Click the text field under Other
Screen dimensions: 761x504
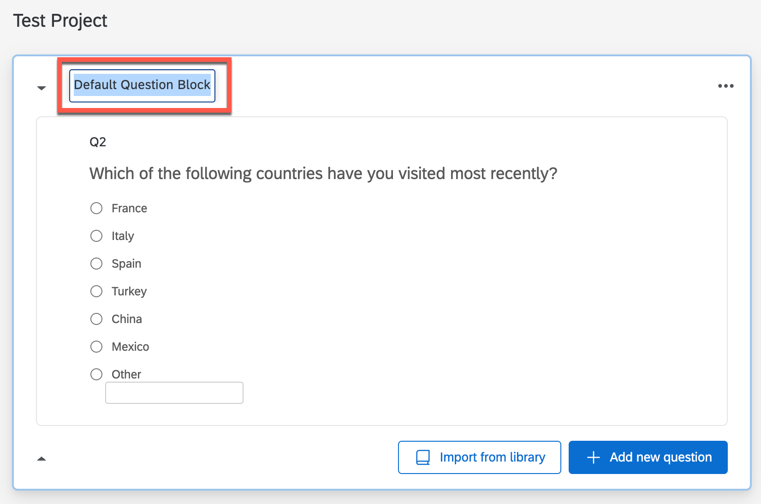[x=174, y=392]
